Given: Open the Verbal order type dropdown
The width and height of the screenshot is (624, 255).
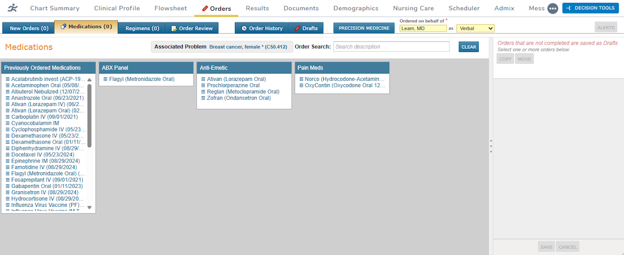Looking at the screenshot, I should tap(475, 28).
